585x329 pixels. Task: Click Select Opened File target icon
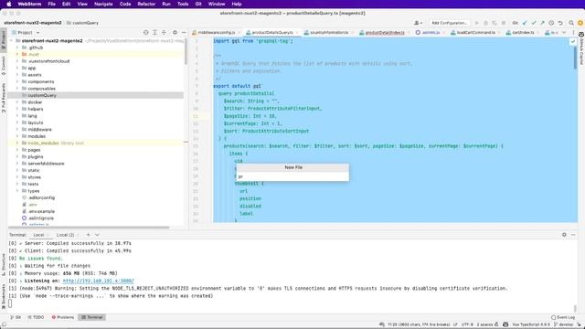146,33
